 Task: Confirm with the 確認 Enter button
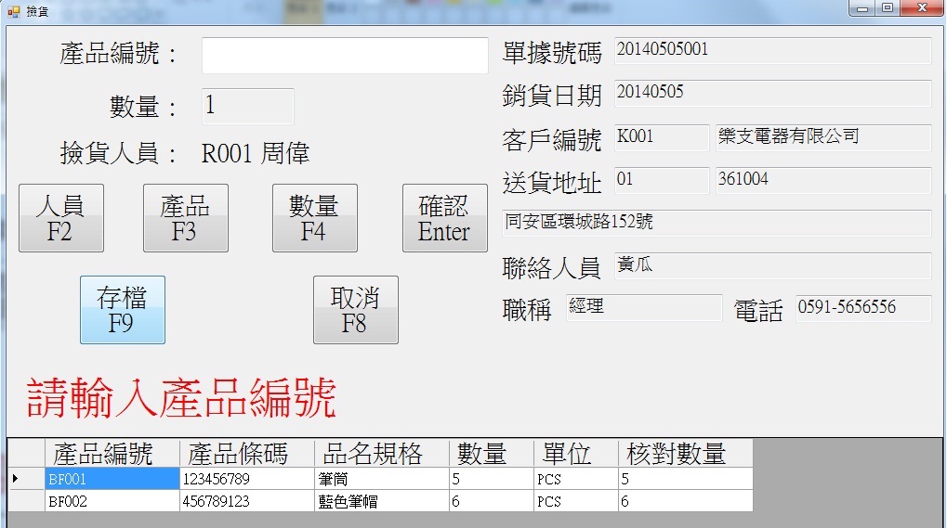[x=444, y=218]
